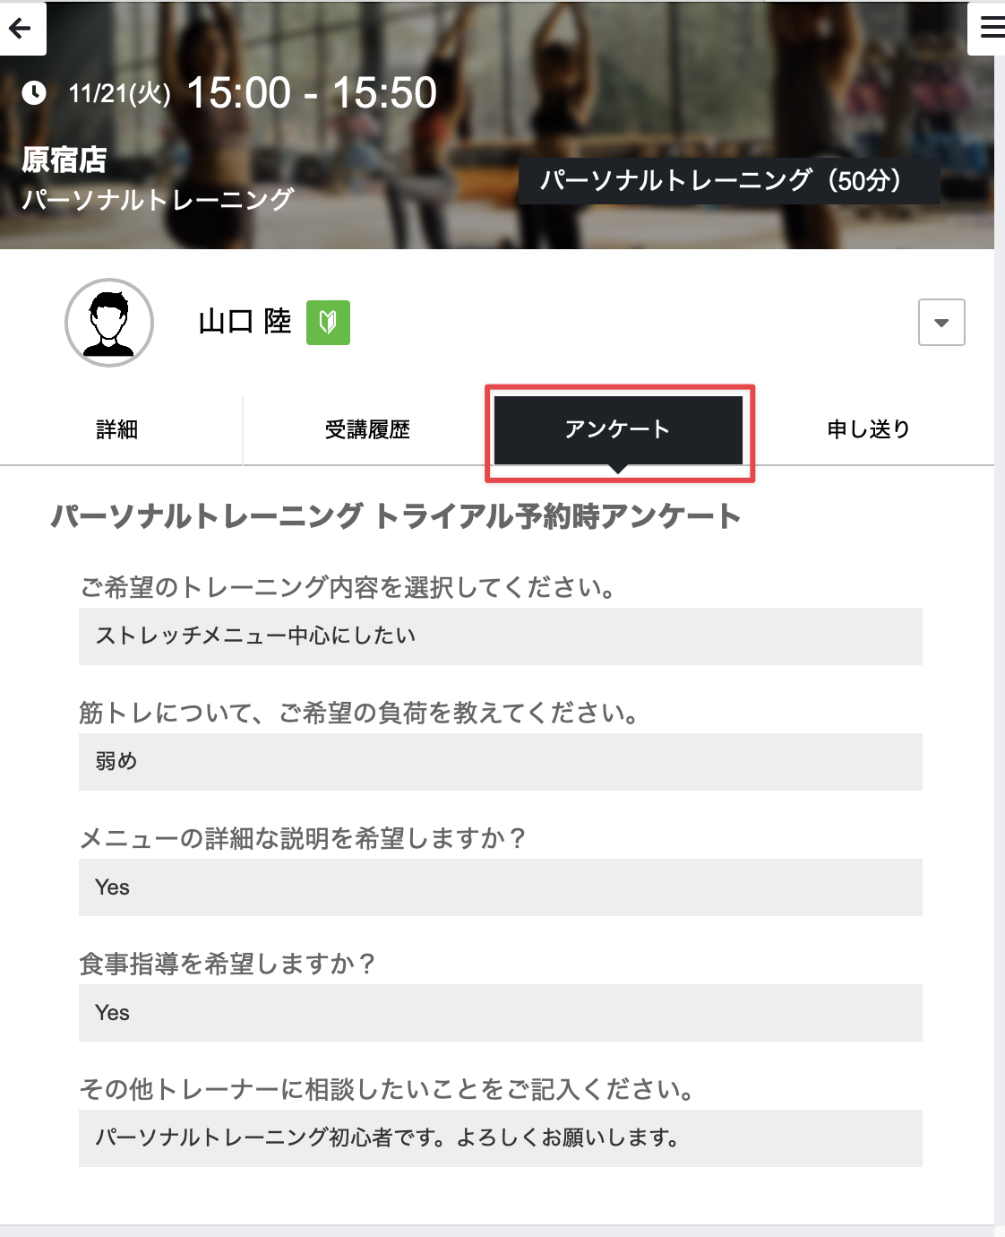Click the green beginner badge icon
Screen dimensions: 1005x1237
pos(328,323)
